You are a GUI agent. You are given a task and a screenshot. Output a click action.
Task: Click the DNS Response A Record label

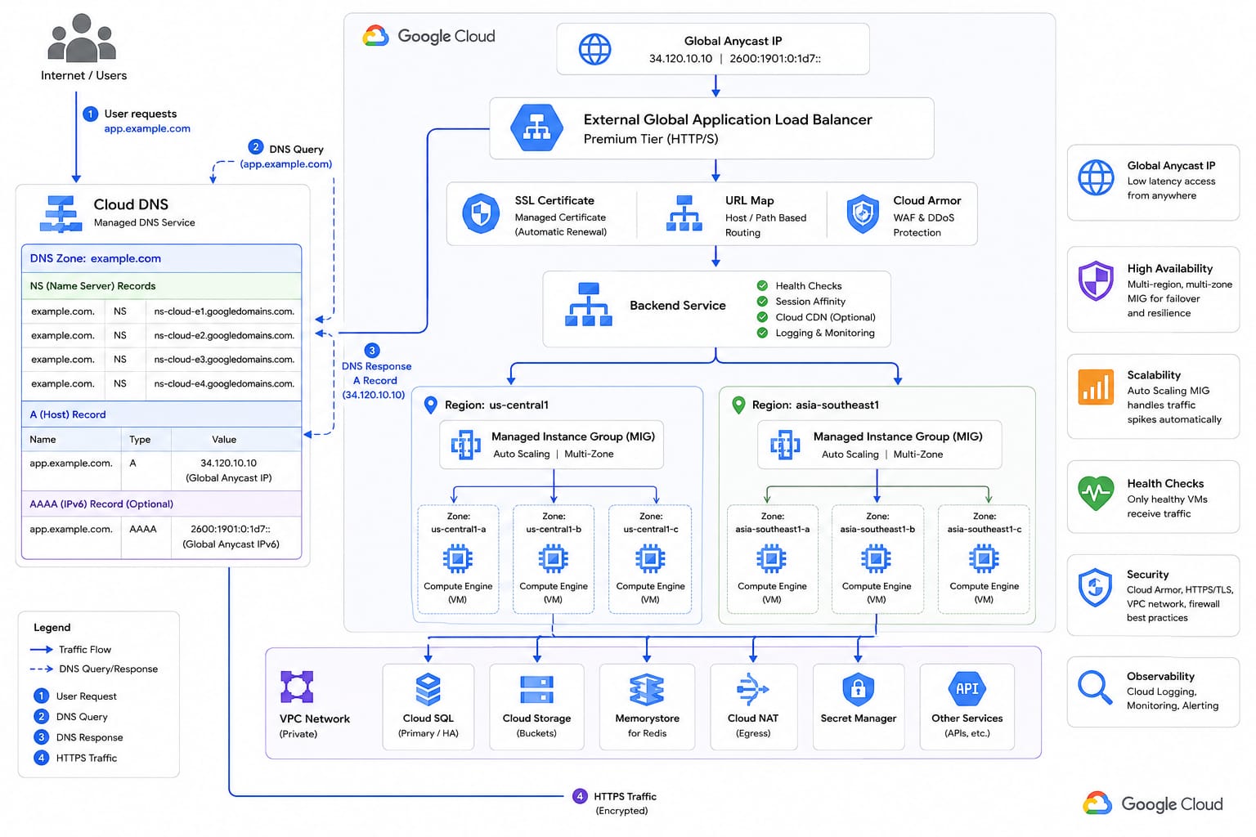pos(376,374)
